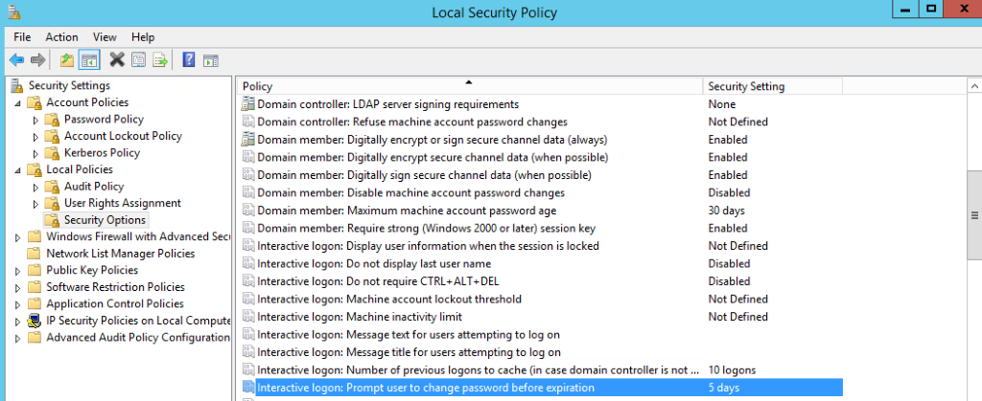Expand the Password Policy tree node
Image resolution: width=982 pixels, height=401 pixels.
pyautogui.click(x=35, y=120)
